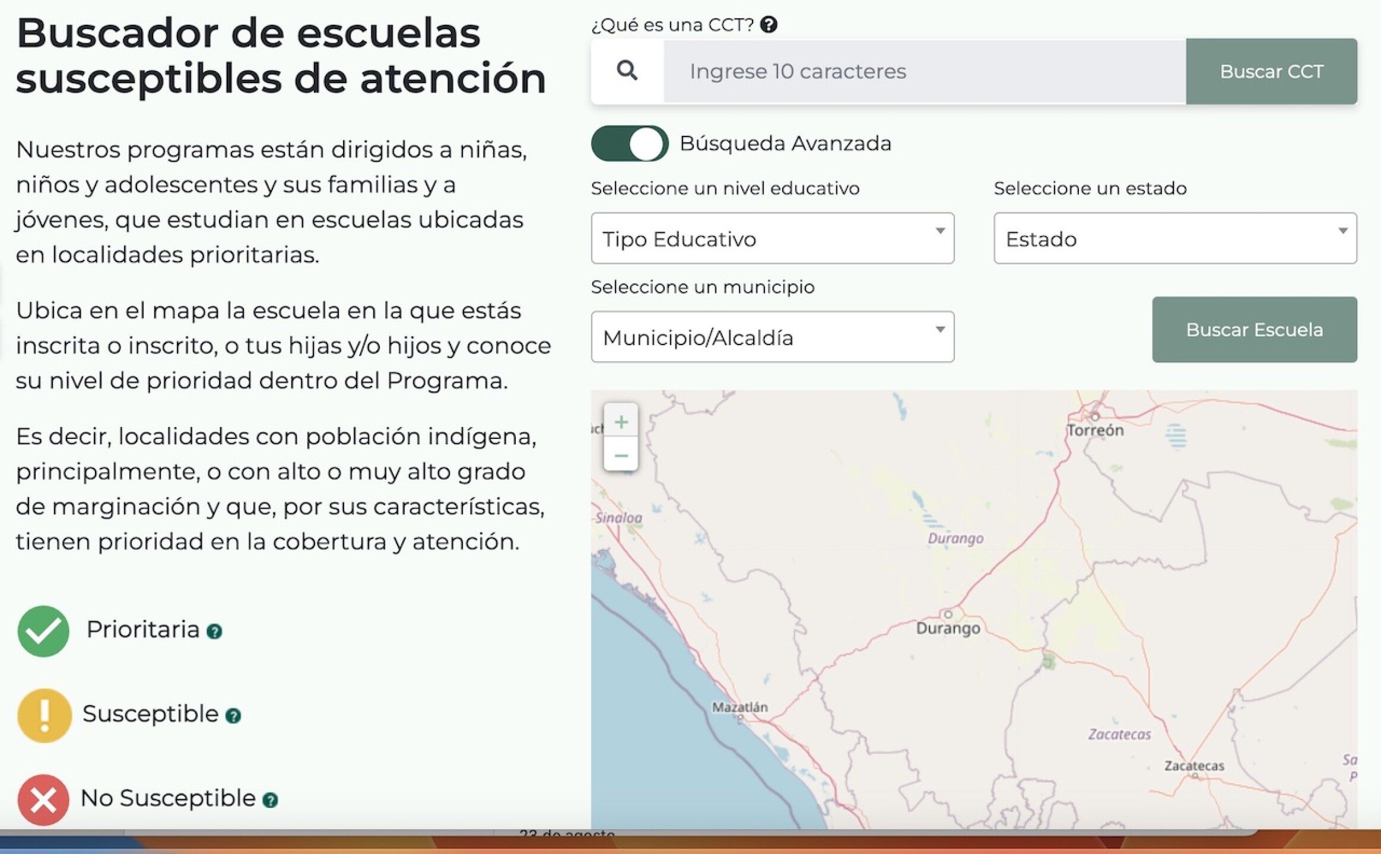Image resolution: width=1381 pixels, height=854 pixels.
Task: Click the red No Susceptible icon
Action: coord(42,799)
